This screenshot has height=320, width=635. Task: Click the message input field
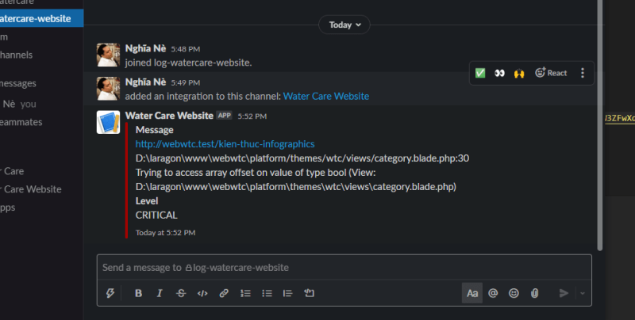[344, 268]
